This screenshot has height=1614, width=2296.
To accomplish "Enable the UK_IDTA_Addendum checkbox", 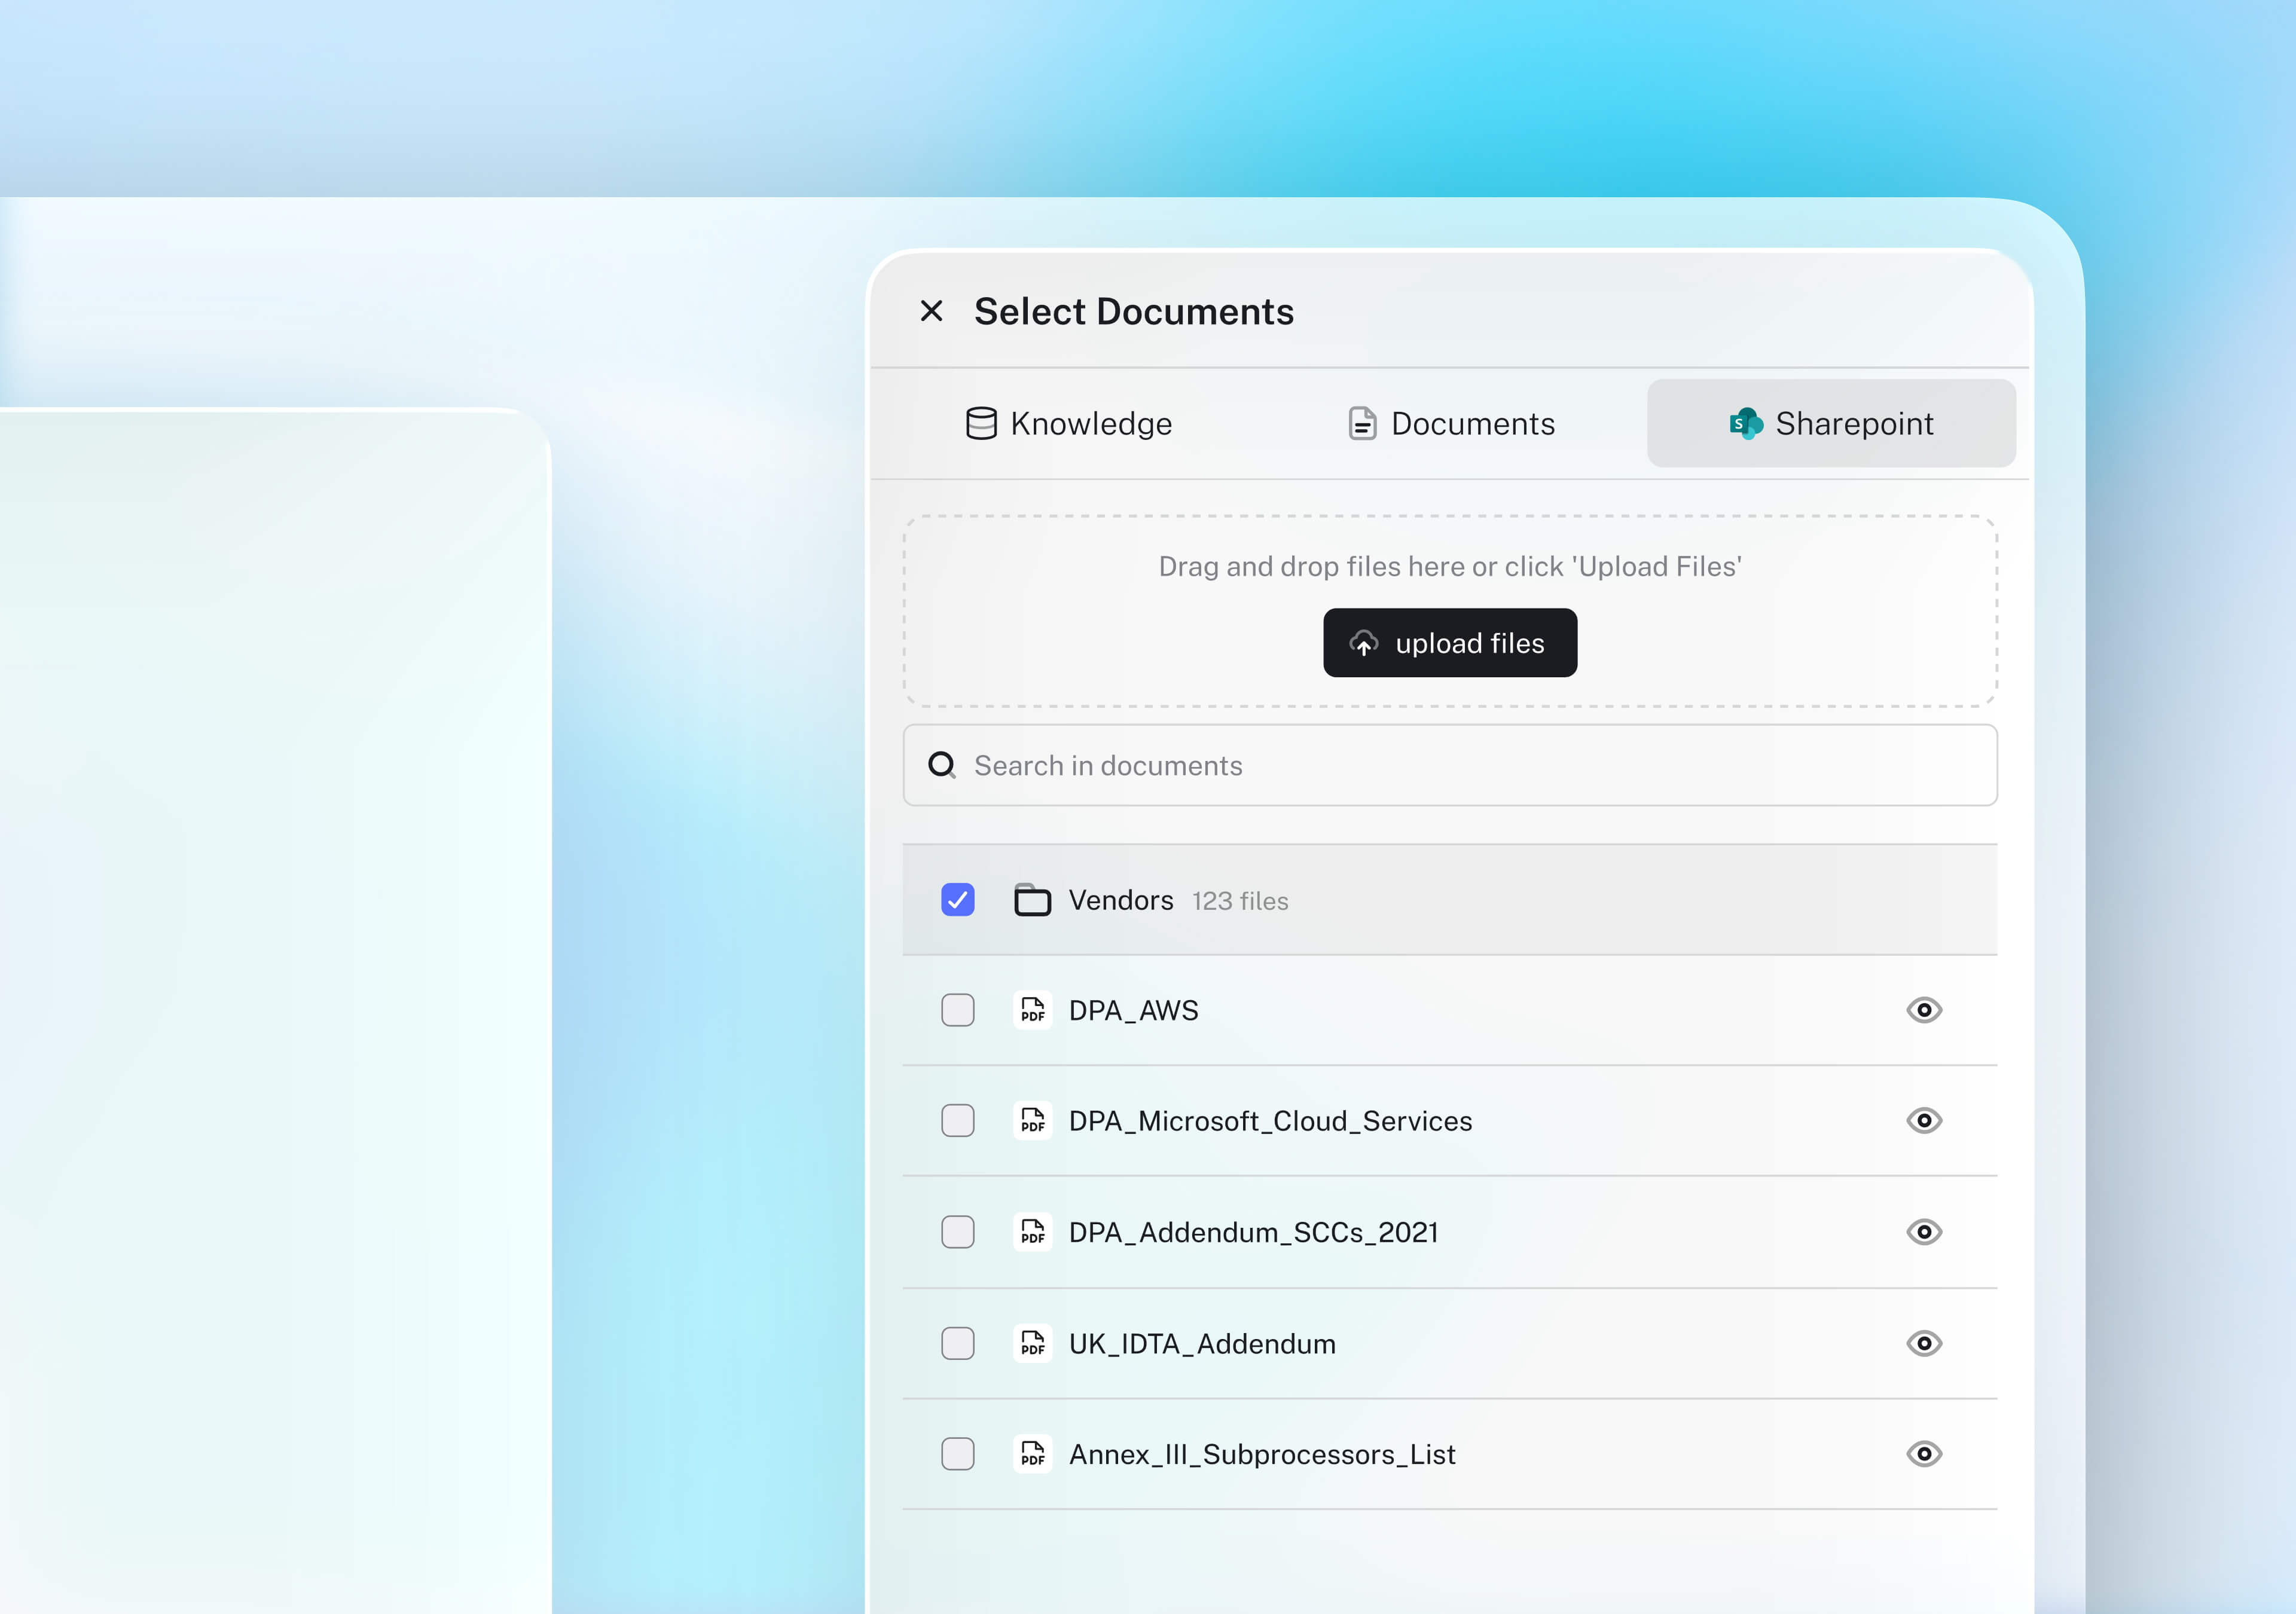I will [957, 1343].
